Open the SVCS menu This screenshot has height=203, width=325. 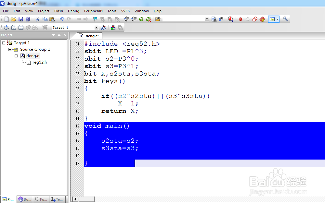pyautogui.click(x=125, y=11)
